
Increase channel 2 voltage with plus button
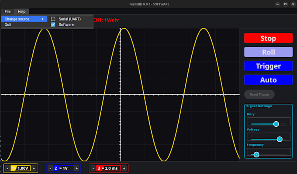(x=77, y=168)
